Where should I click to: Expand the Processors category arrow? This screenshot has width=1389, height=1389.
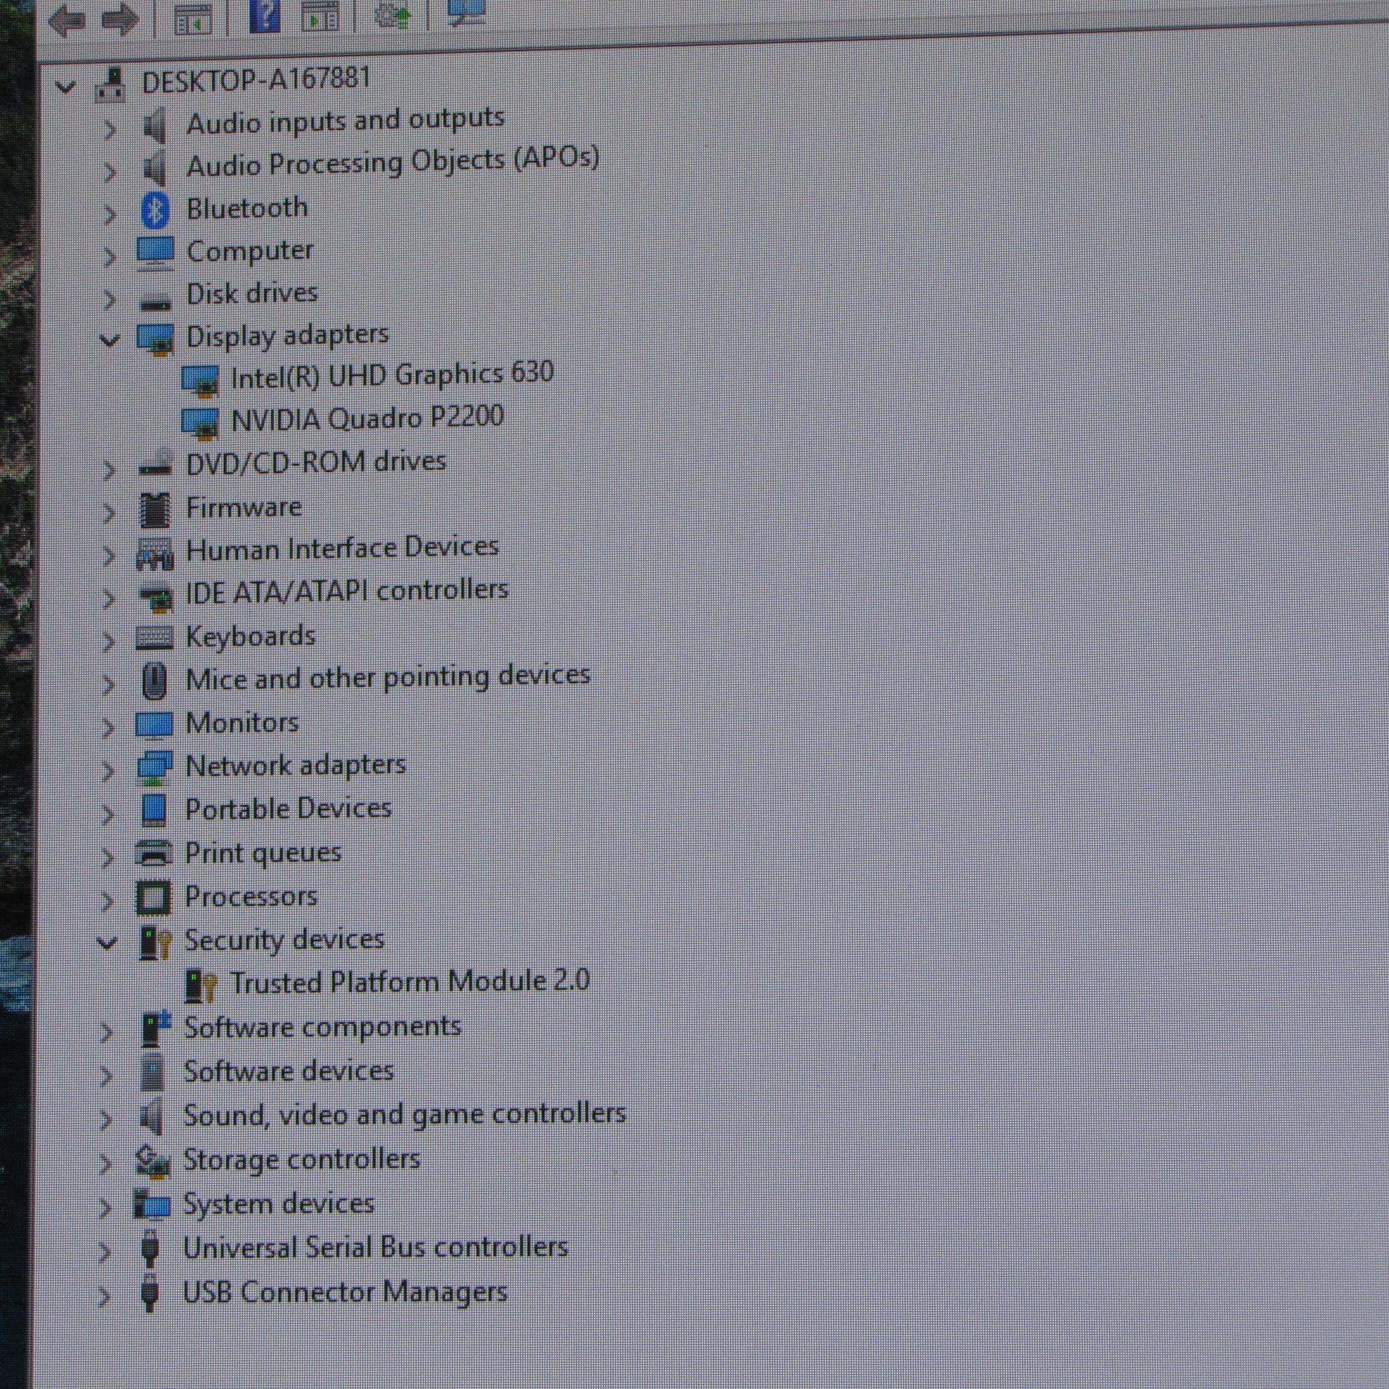106,901
